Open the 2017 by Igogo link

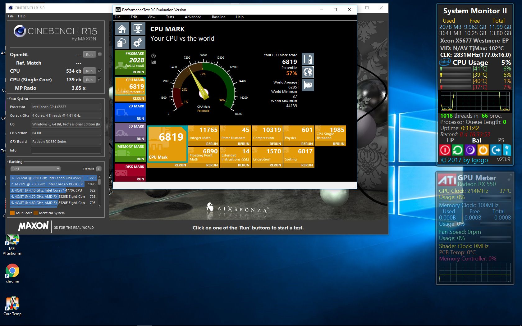465,160
